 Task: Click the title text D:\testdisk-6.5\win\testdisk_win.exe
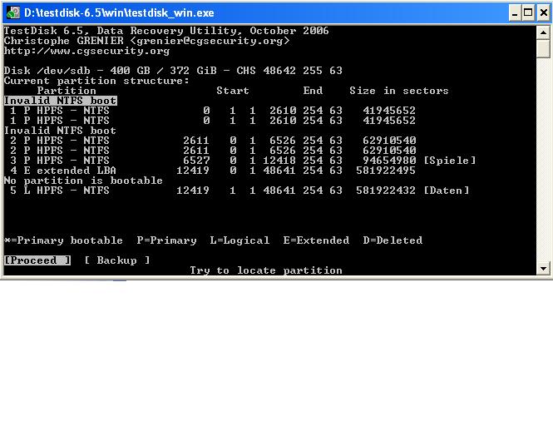(x=119, y=13)
